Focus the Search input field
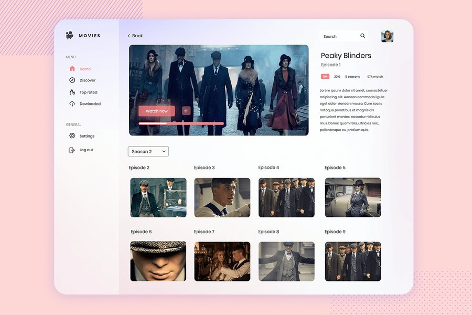This screenshot has height=315, width=472. pyautogui.click(x=343, y=36)
